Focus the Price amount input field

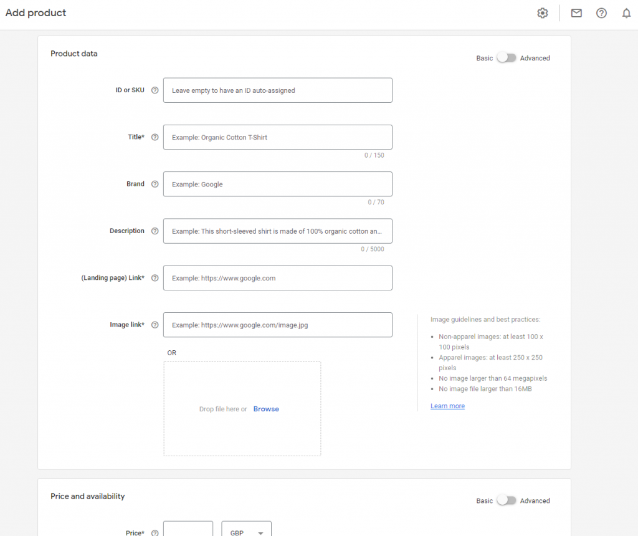pos(188,529)
